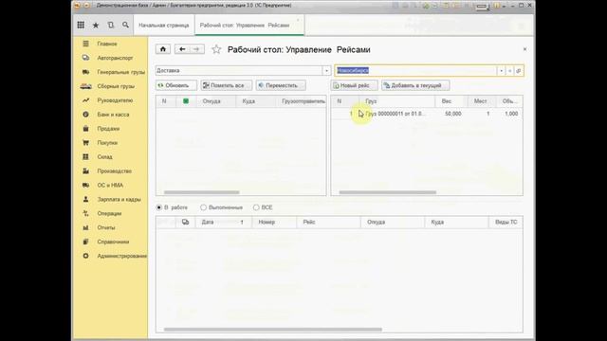Navigate back with the left arrow
This screenshot has height=341, width=607.
tap(182, 49)
